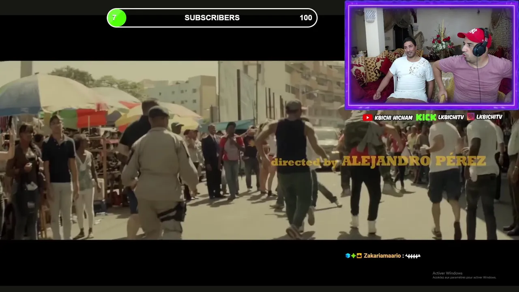The height and width of the screenshot is (292, 519).
Task: Click the yellow crown chat badge
Action: [x=359, y=255]
